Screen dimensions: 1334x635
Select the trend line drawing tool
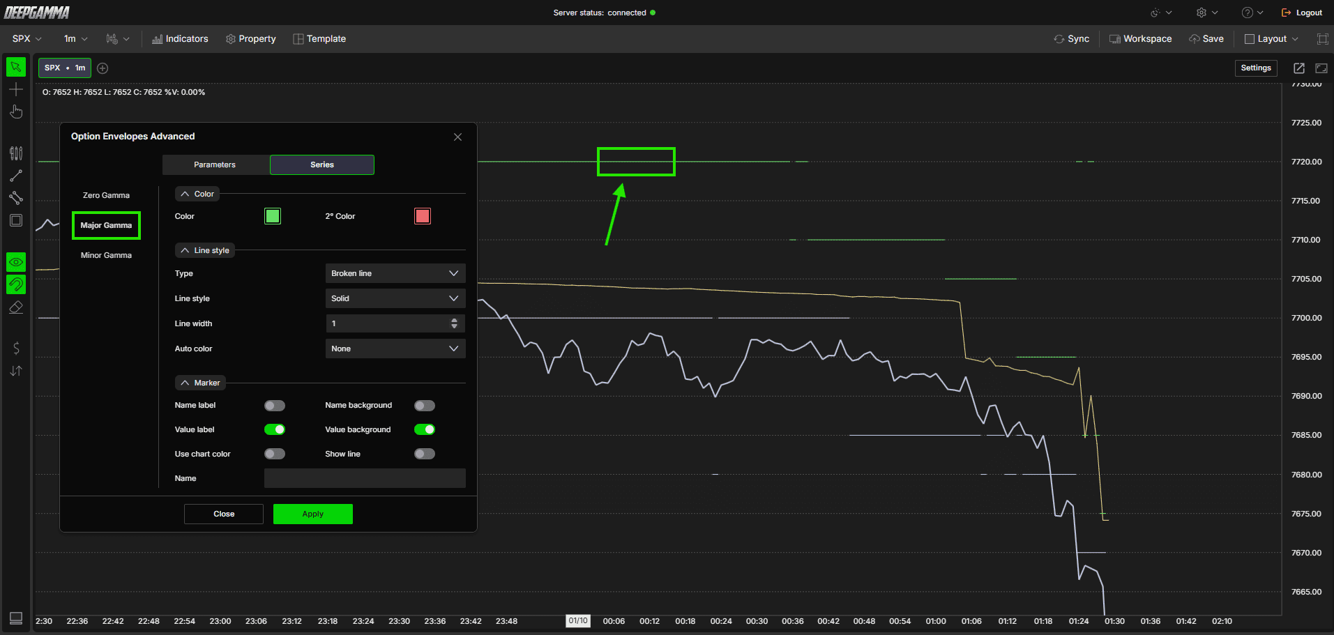[16, 176]
